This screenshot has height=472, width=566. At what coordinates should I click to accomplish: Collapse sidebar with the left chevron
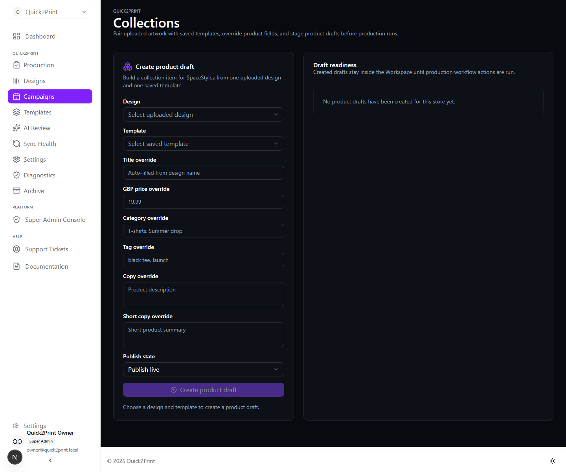(50, 460)
